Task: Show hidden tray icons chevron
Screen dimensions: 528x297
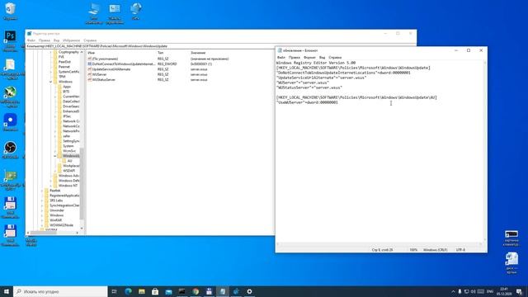Action: pyautogui.click(x=453, y=291)
